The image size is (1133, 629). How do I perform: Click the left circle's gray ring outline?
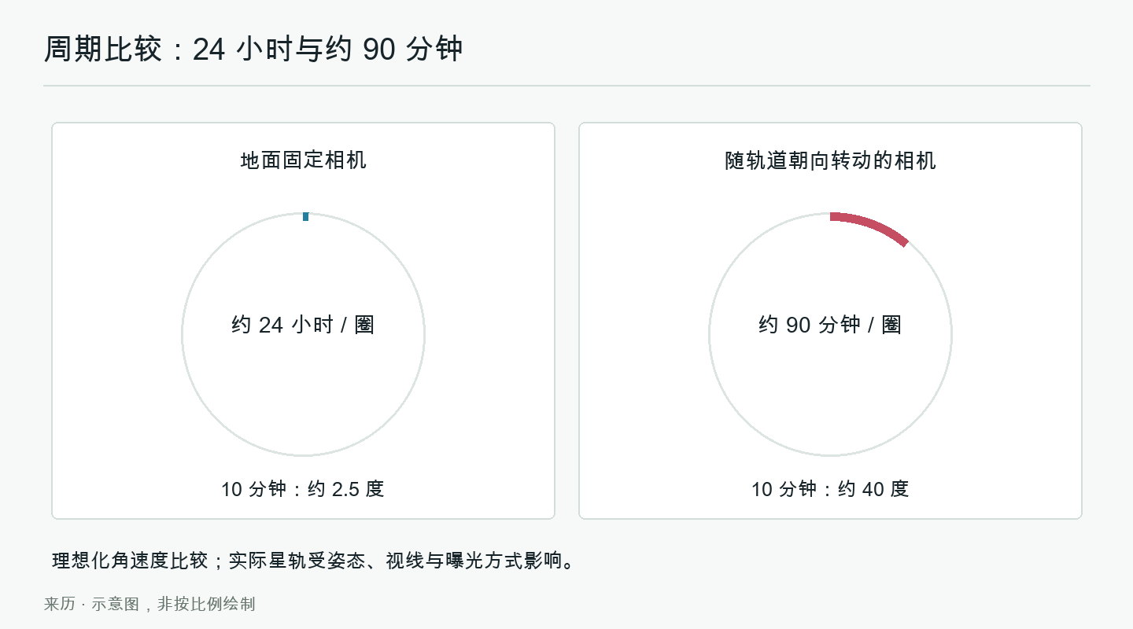click(x=183, y=334)
